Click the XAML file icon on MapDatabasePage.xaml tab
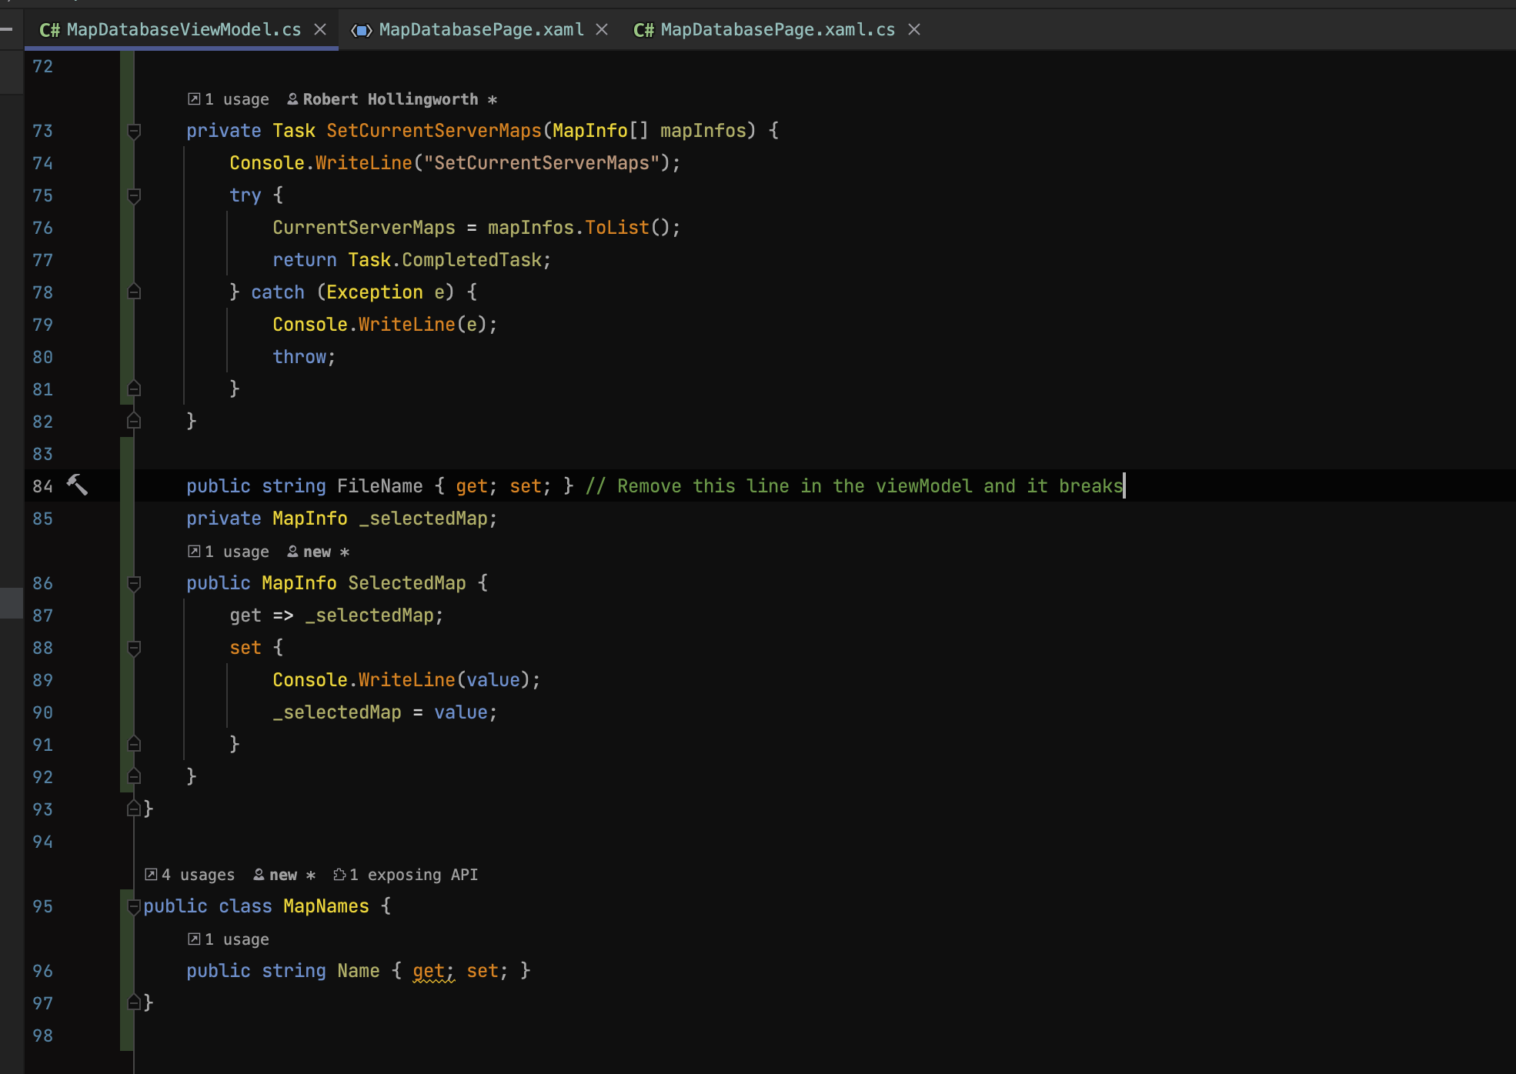1516x1074 pixels. click(x=362, y=30)
